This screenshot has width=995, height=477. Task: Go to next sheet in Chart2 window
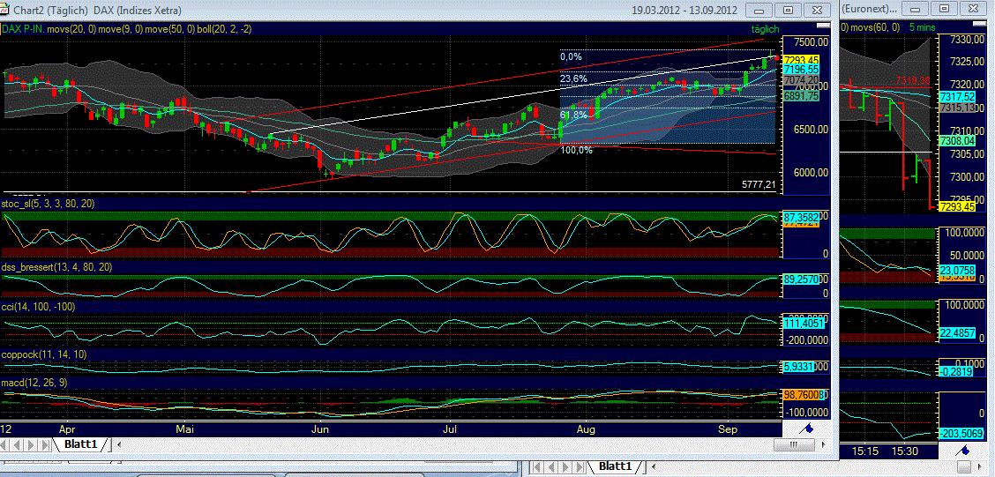click(31, 444)
